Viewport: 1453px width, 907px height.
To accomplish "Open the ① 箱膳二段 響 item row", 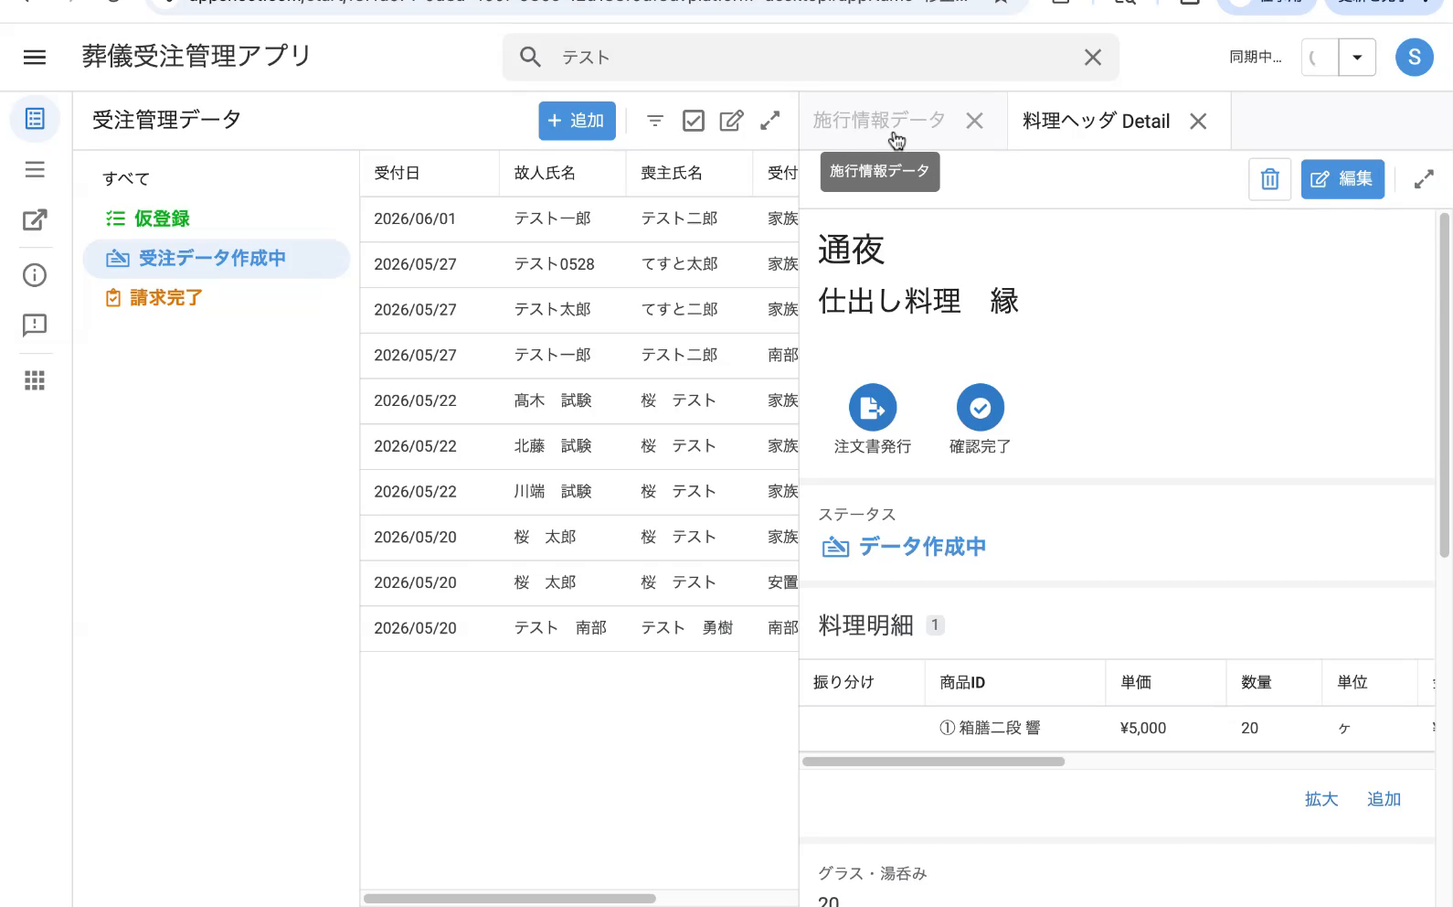I will (x=1117, y=728).
